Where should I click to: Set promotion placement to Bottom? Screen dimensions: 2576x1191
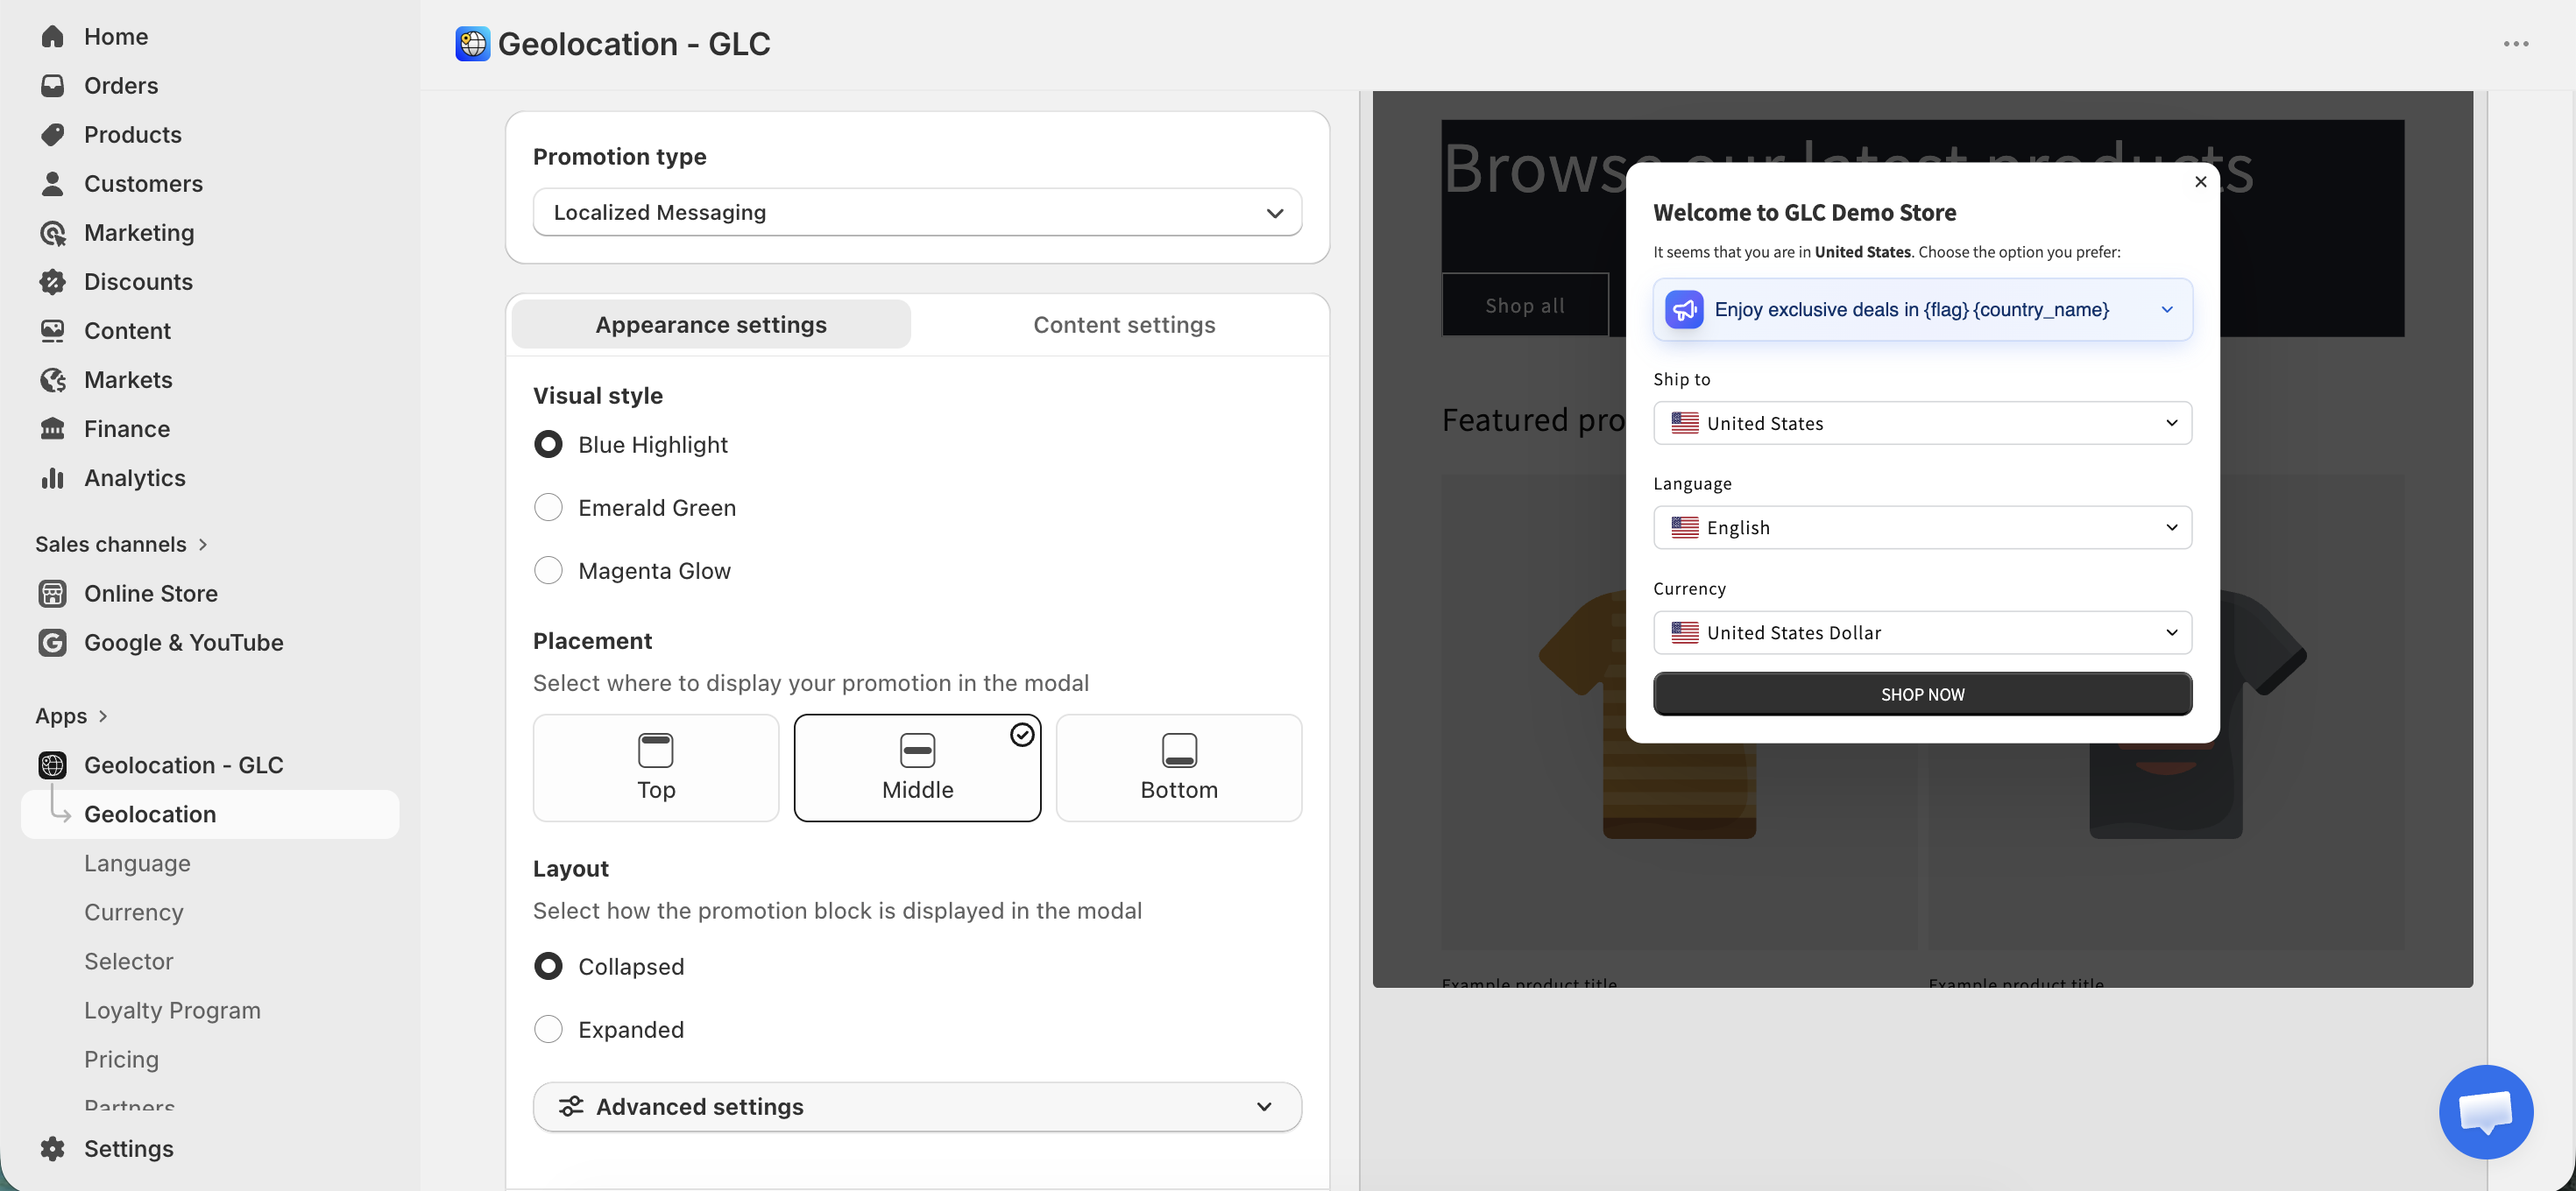pyautogui.click(x=1178, y=767)
